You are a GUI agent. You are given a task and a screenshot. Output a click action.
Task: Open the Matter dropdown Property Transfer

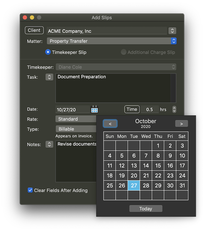[x=112, y=41]
